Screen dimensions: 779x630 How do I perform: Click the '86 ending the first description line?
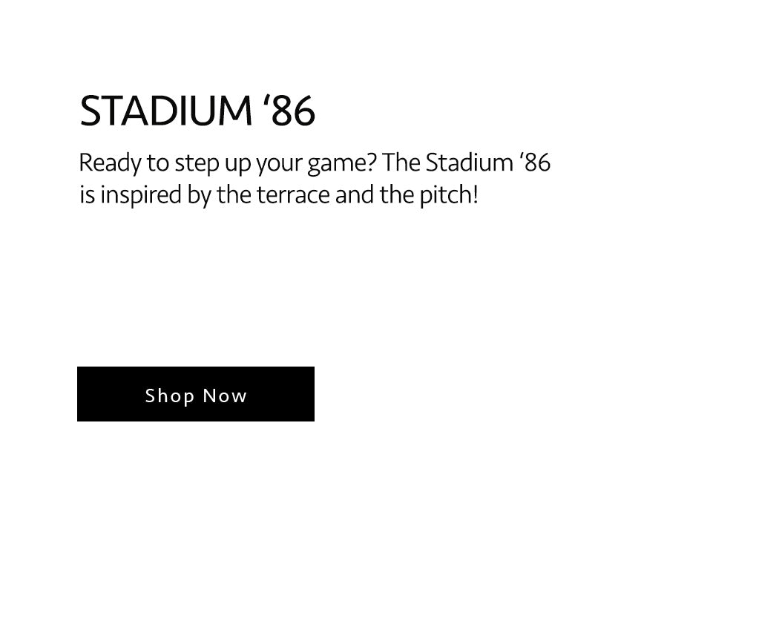(x=535, y=163)
